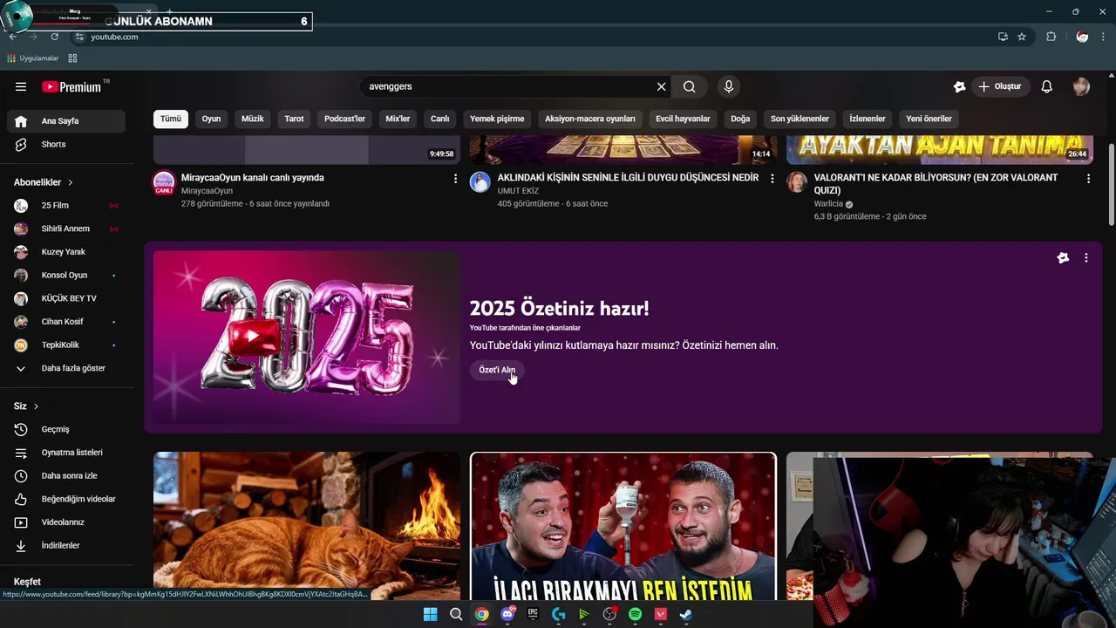Select İzlenenler filter chip

tap(868, 119)
